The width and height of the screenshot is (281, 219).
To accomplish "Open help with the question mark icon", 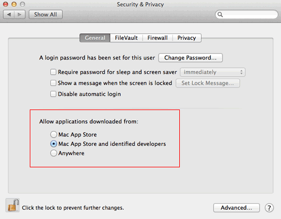I will coord(269,208).
